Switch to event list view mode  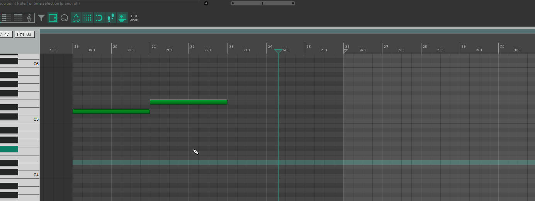pyautogui.click(x=18, y=18)
